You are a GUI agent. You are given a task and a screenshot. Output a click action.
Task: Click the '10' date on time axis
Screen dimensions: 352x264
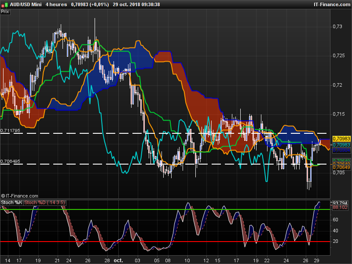pos(187,260)
